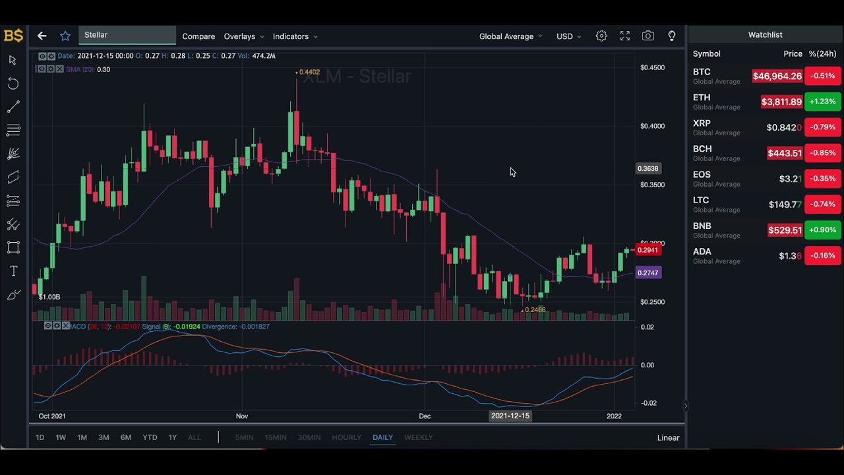Click the 2021-12-15 date marker on axis
Screen dimensions: 844x475
510,416
